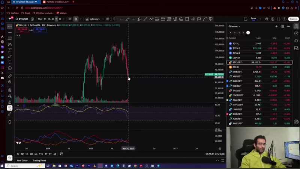Toggle the favorites star toolbar button

click(10, 158)
